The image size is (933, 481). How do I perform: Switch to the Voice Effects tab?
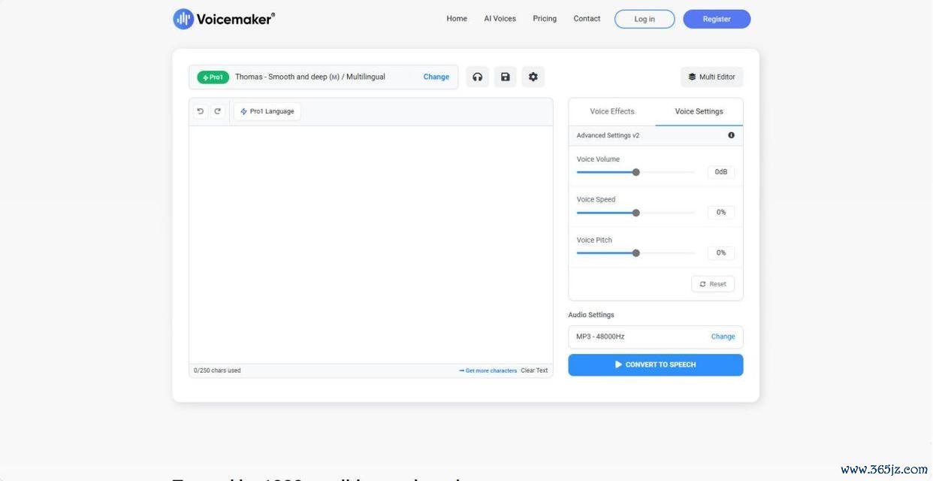pyautogui.click(x=611, y=111)
